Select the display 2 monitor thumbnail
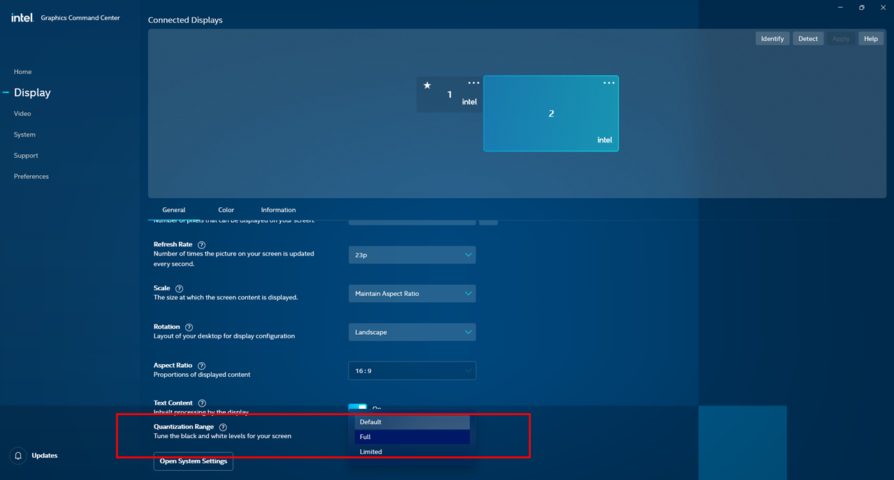The height and width of the screenshot is (480, 894). [x=550, y=114]
